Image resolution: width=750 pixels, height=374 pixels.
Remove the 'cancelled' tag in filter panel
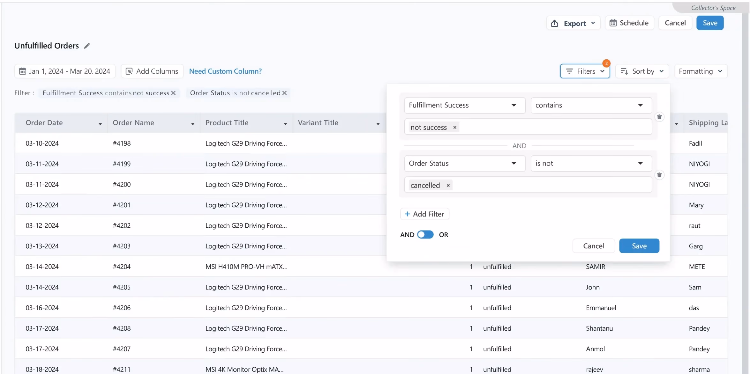(448, 186)
